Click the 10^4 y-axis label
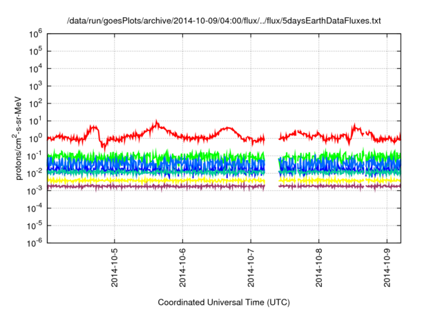This screenshot has width=442, height=309. pyautogui.click(x=35, y=70)
